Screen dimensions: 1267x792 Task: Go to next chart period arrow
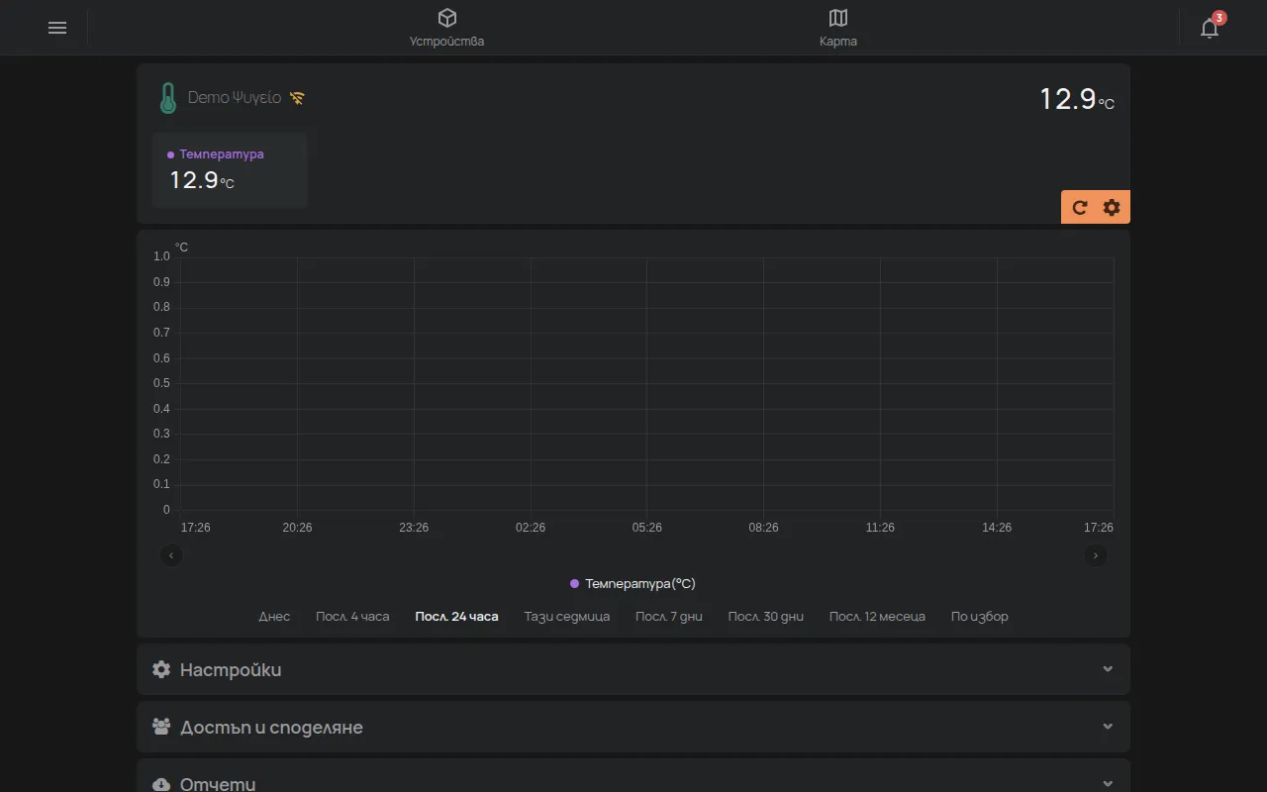tap(1096, 555)
